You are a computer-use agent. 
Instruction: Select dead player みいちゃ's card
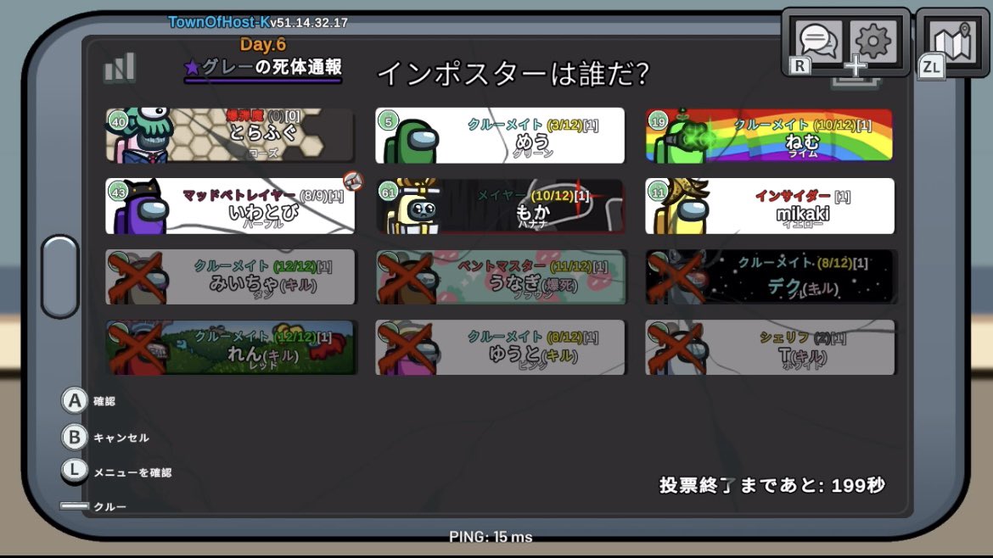[230, 276]
